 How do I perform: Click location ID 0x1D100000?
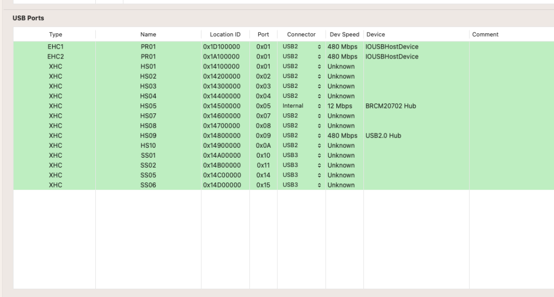point(222,46)
